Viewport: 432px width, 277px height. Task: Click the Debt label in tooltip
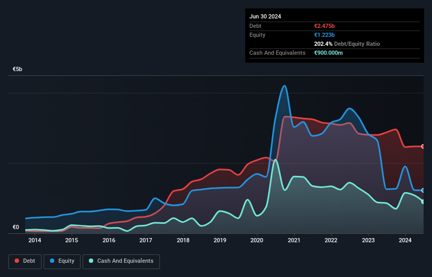[255, 26]
